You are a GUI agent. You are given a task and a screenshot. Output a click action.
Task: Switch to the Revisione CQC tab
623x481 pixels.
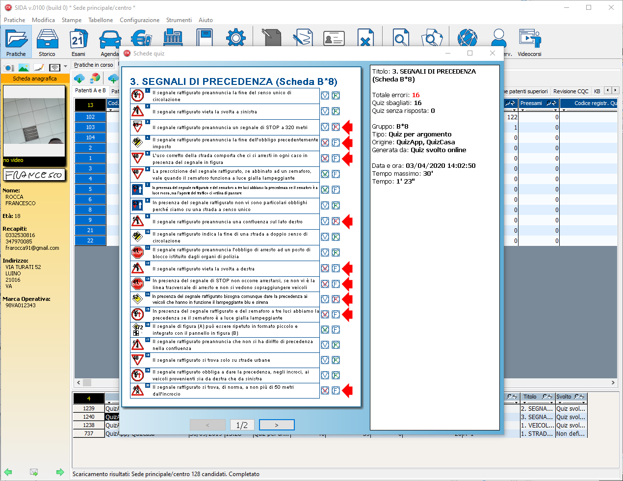[x=571, y=91]
